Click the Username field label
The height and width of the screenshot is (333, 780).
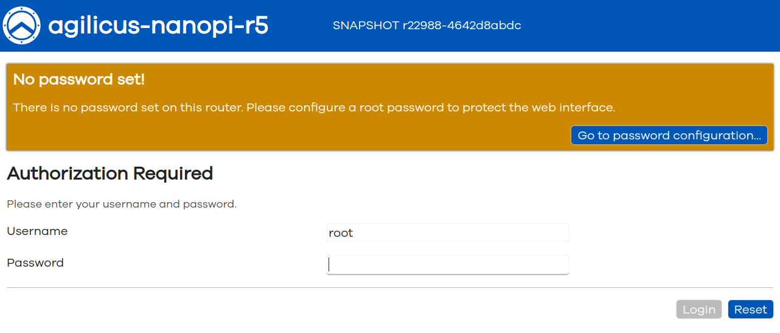coord(37,231)
